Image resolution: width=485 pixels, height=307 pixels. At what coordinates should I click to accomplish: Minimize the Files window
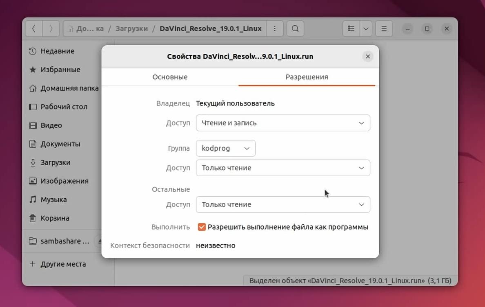click(x=408, y=29)
